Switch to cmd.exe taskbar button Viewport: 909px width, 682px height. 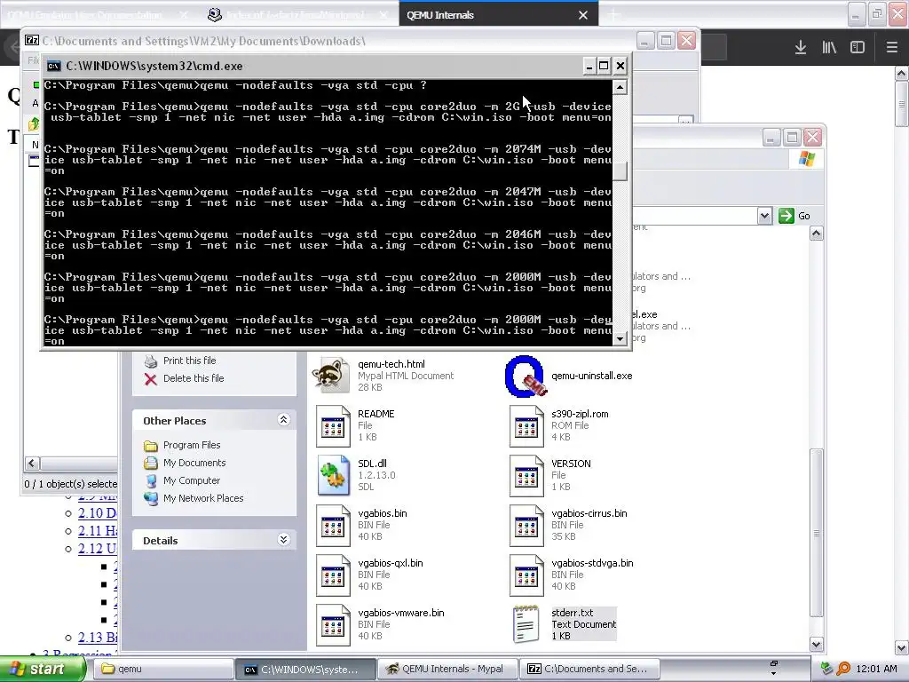[305, 669]
